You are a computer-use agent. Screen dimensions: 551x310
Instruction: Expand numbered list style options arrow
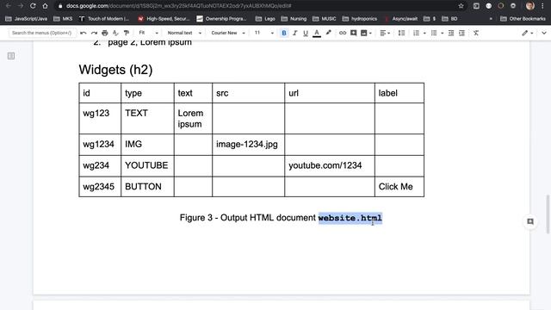click(424, 33)
